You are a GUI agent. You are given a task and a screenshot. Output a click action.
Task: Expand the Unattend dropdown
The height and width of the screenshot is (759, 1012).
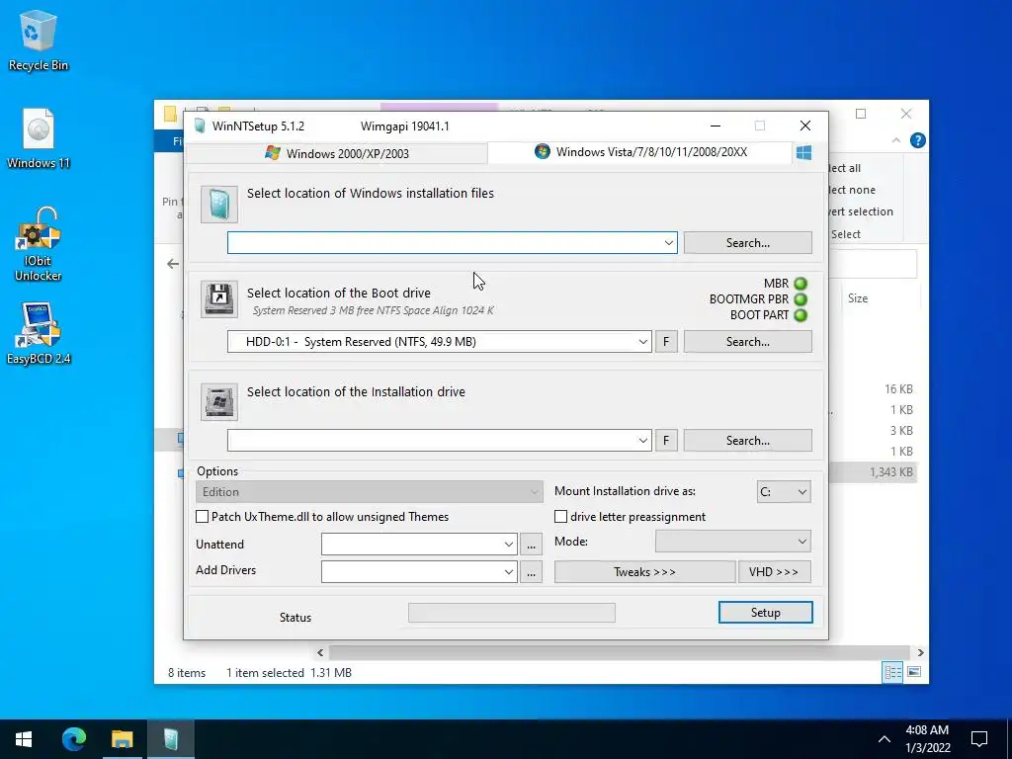tap(509, 545)
